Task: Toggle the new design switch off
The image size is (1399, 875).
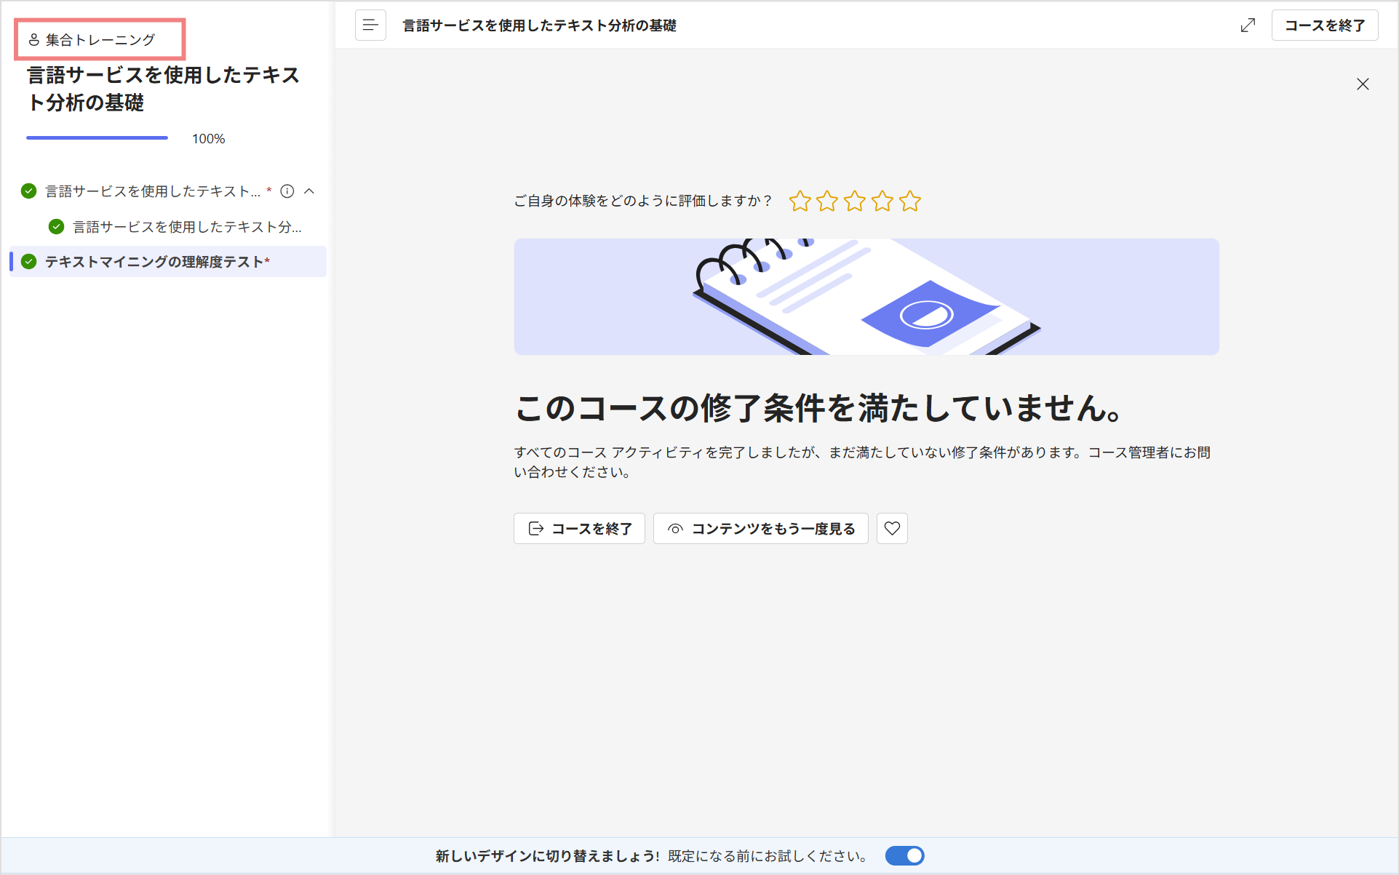Action: [904, 856]
